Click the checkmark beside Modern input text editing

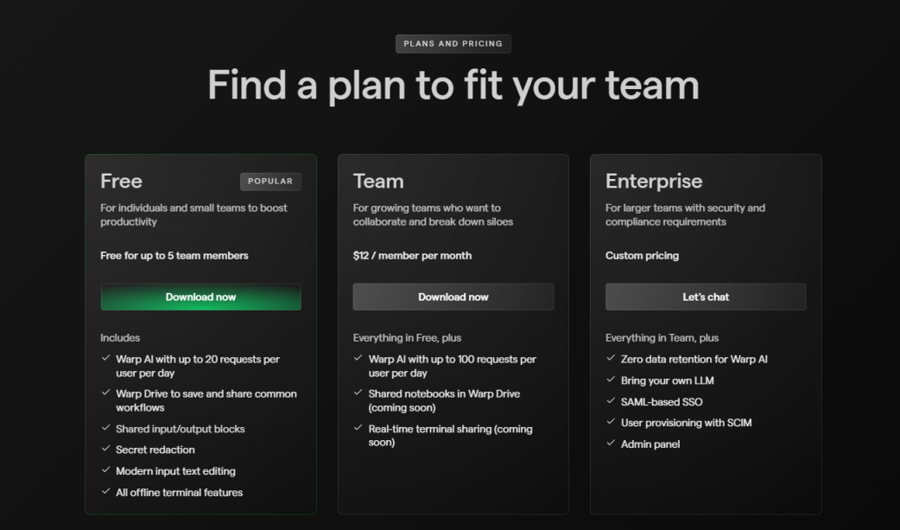(x=105, y=471)
